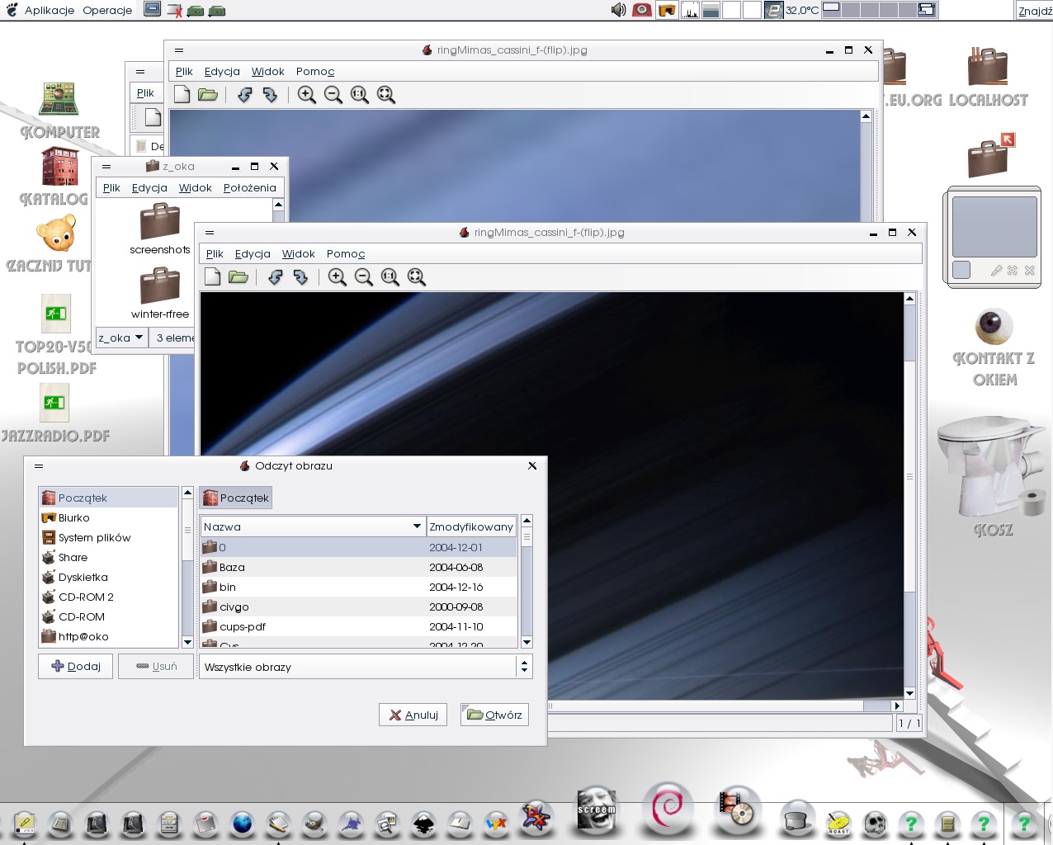Select the Baza folder row
Screen dimensions: 1053x845
click(359, 568)
